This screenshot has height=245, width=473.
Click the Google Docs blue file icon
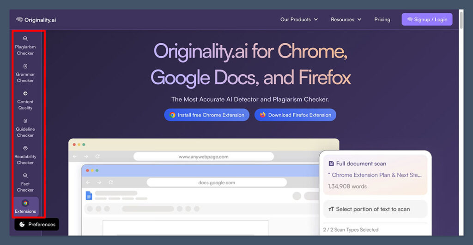click(89, 195)
